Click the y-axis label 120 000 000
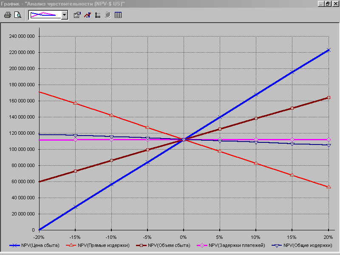This screenshot has height=255, width=340. 22,133
